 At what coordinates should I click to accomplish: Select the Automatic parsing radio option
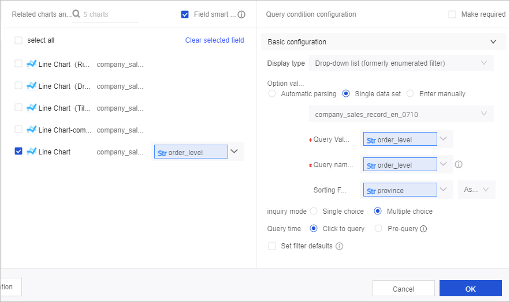[x=272, y=93]
